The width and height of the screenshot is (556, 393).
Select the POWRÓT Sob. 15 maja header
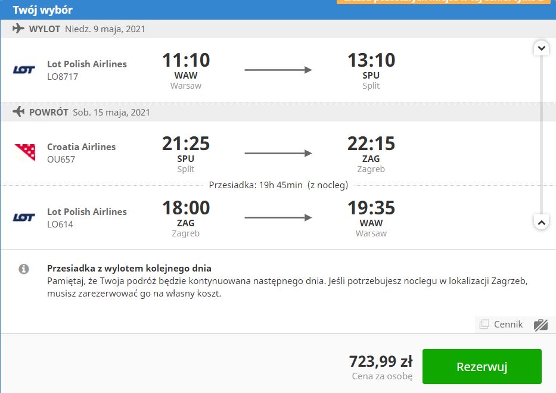click(90, 113)
